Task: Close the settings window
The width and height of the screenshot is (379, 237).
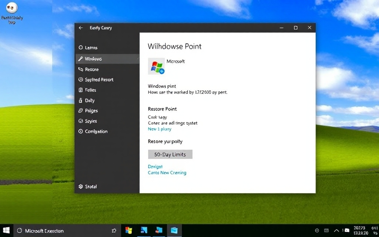Action: point(309,27)
